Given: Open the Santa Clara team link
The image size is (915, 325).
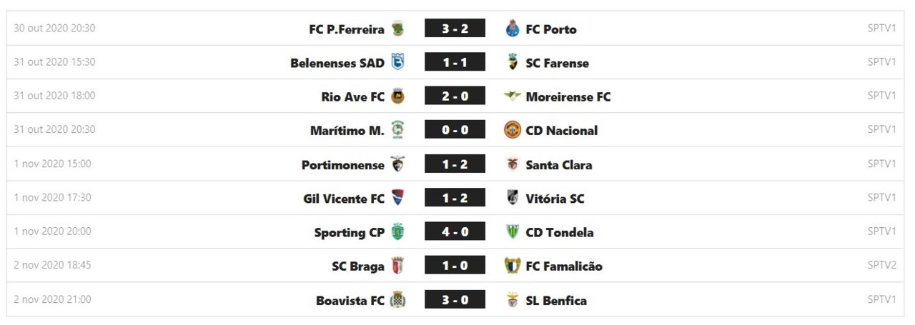Looking at the screenshot, I should pos(558,165).
